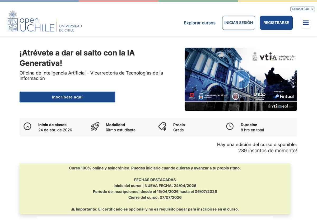The width and height of the screenshot is (317, 221).
Task: Open the Español (Lati) language selector
Action: pyautogui.click(x=302, y=9)
